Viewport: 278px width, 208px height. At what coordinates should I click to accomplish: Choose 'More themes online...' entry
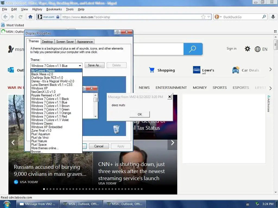tap(56, 148)
